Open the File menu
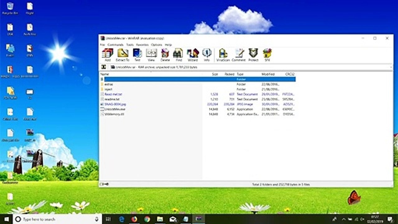Screen dimensions: 398x224 tap(103, 45)
